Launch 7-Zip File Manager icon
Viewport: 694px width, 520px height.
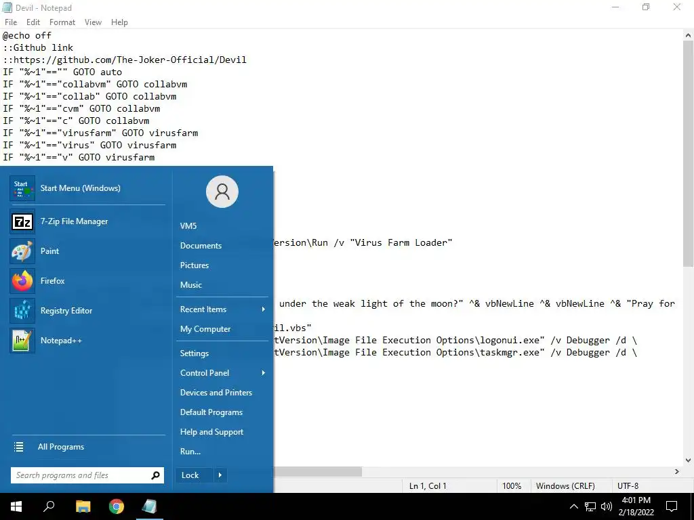click(x=22, y=221)
